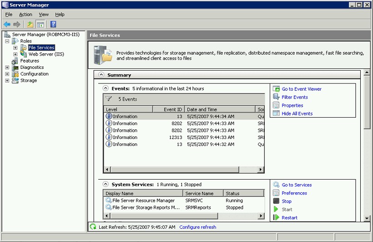Viewport: 373px width, 242px height.
Task: Collapse the Roles tree node
Action: click(7, 41)
